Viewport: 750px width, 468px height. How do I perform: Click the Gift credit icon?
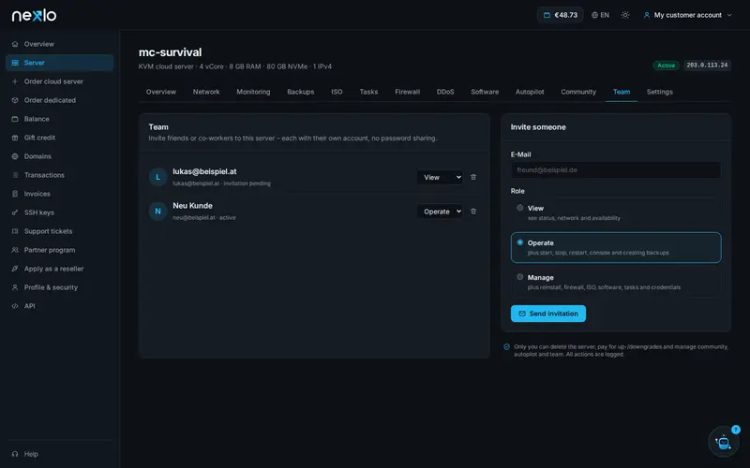point(15,138)
